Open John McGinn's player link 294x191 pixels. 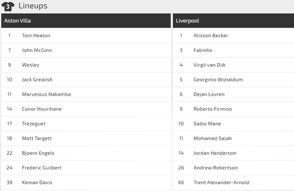37,50
